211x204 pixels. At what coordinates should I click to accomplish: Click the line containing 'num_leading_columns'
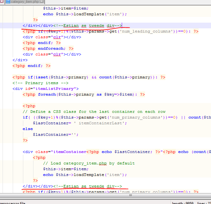111,31
